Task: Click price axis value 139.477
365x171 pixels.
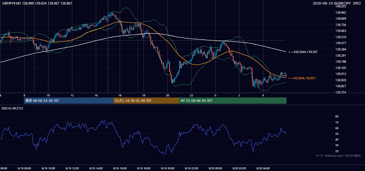Action: [x=341, y=43]
